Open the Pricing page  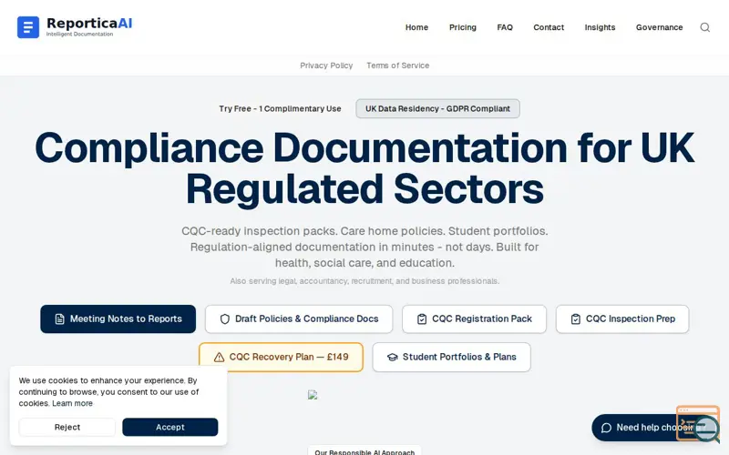pyautogui.click(x=463, y=27)
